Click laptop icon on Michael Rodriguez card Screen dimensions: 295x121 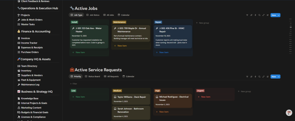[x=157, y=97]
